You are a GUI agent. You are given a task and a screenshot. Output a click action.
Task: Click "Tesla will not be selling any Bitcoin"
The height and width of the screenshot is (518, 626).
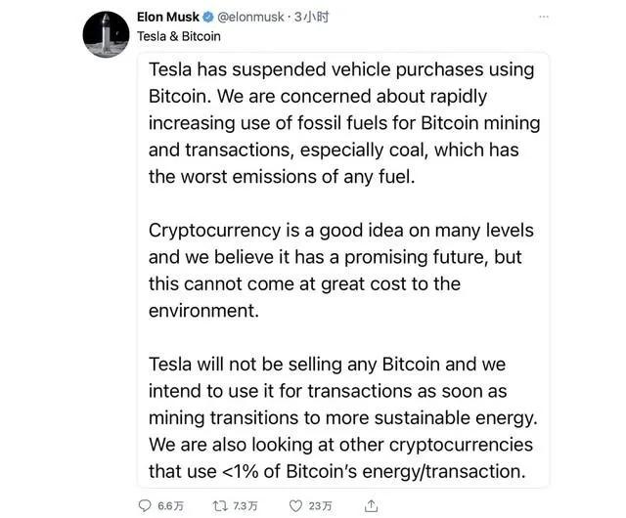pos(327,365)
